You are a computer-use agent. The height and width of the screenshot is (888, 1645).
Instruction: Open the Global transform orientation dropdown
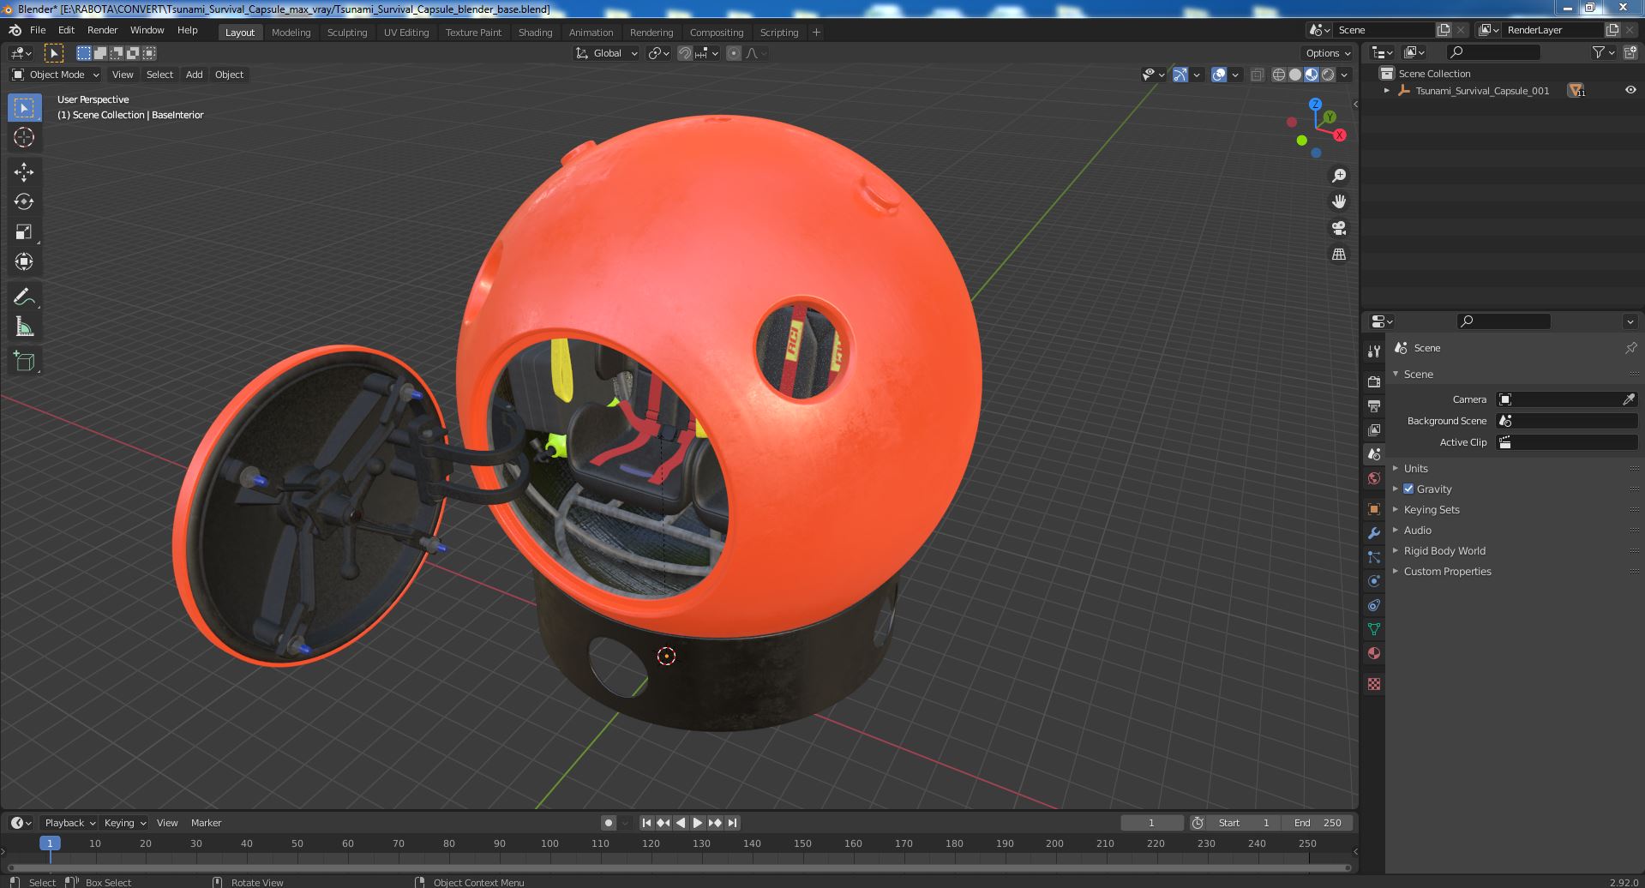pos(607,53)
